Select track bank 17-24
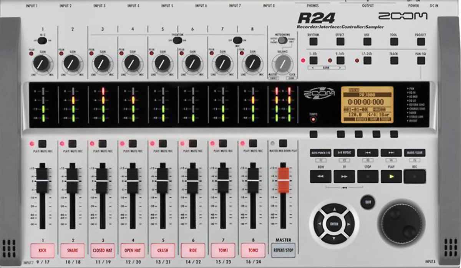The width and height of the screenshot is (461, 268). 367,60
